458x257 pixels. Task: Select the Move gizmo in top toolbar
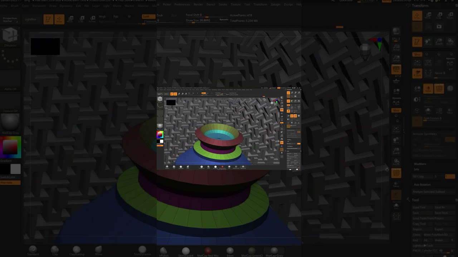(70, 19)
